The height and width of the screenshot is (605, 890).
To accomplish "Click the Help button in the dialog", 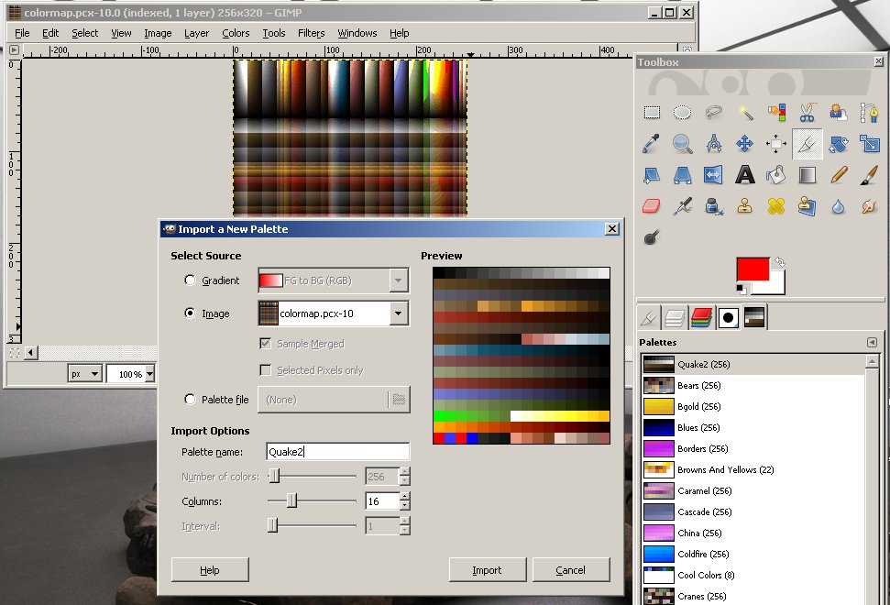I will 209,569.
